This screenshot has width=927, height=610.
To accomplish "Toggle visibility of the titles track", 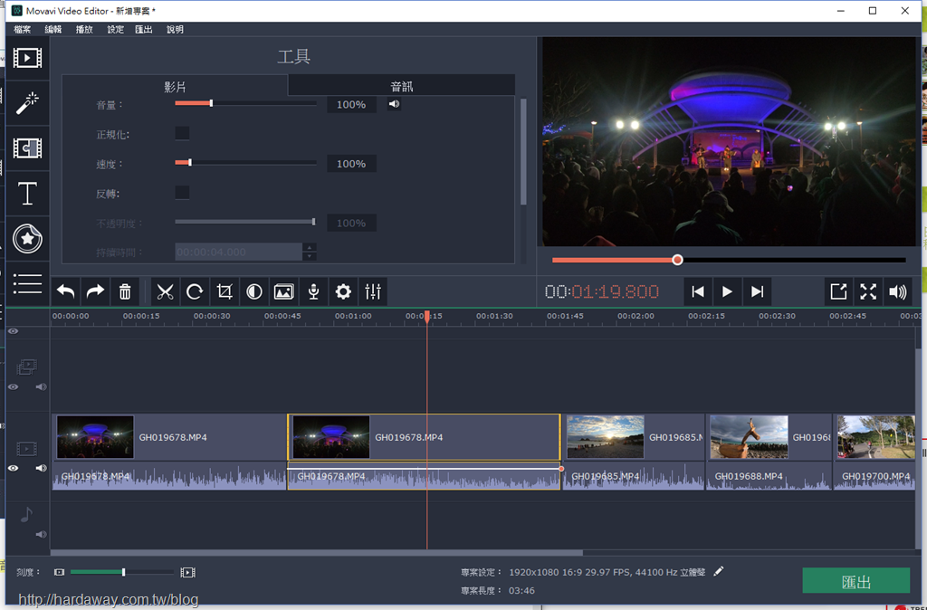I will (x=13, y=331).
